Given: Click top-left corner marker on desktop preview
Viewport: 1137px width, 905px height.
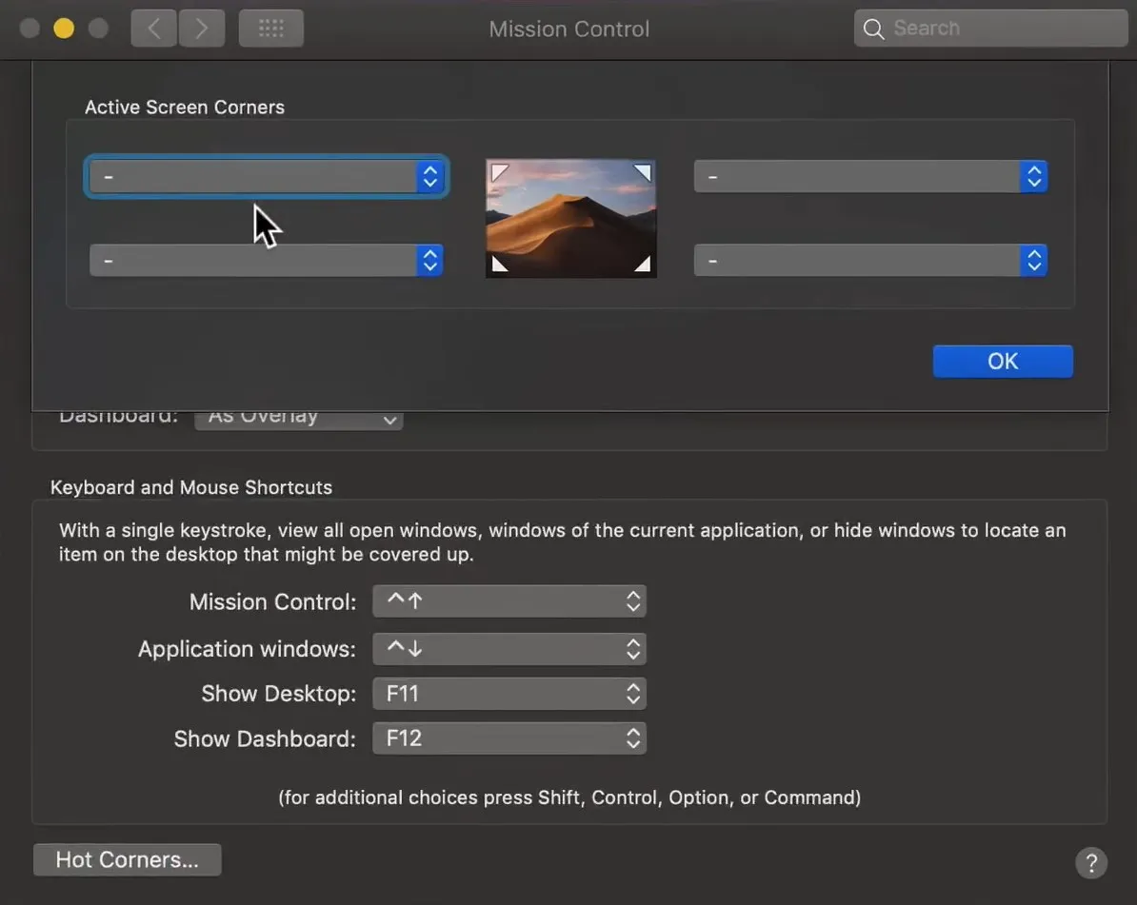Looking at the screenshot, I should point(498,172).
